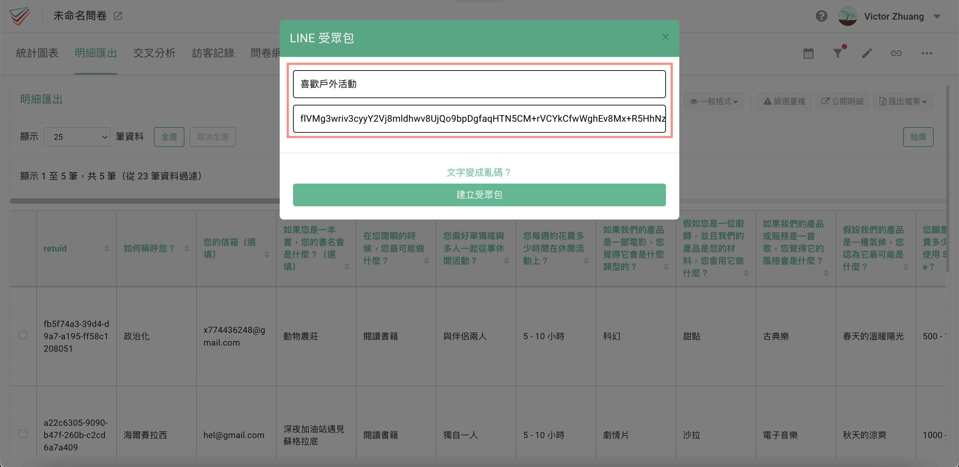959x467 pixels.
Task: Click the 公開明細 button
Action: point(842,101)
